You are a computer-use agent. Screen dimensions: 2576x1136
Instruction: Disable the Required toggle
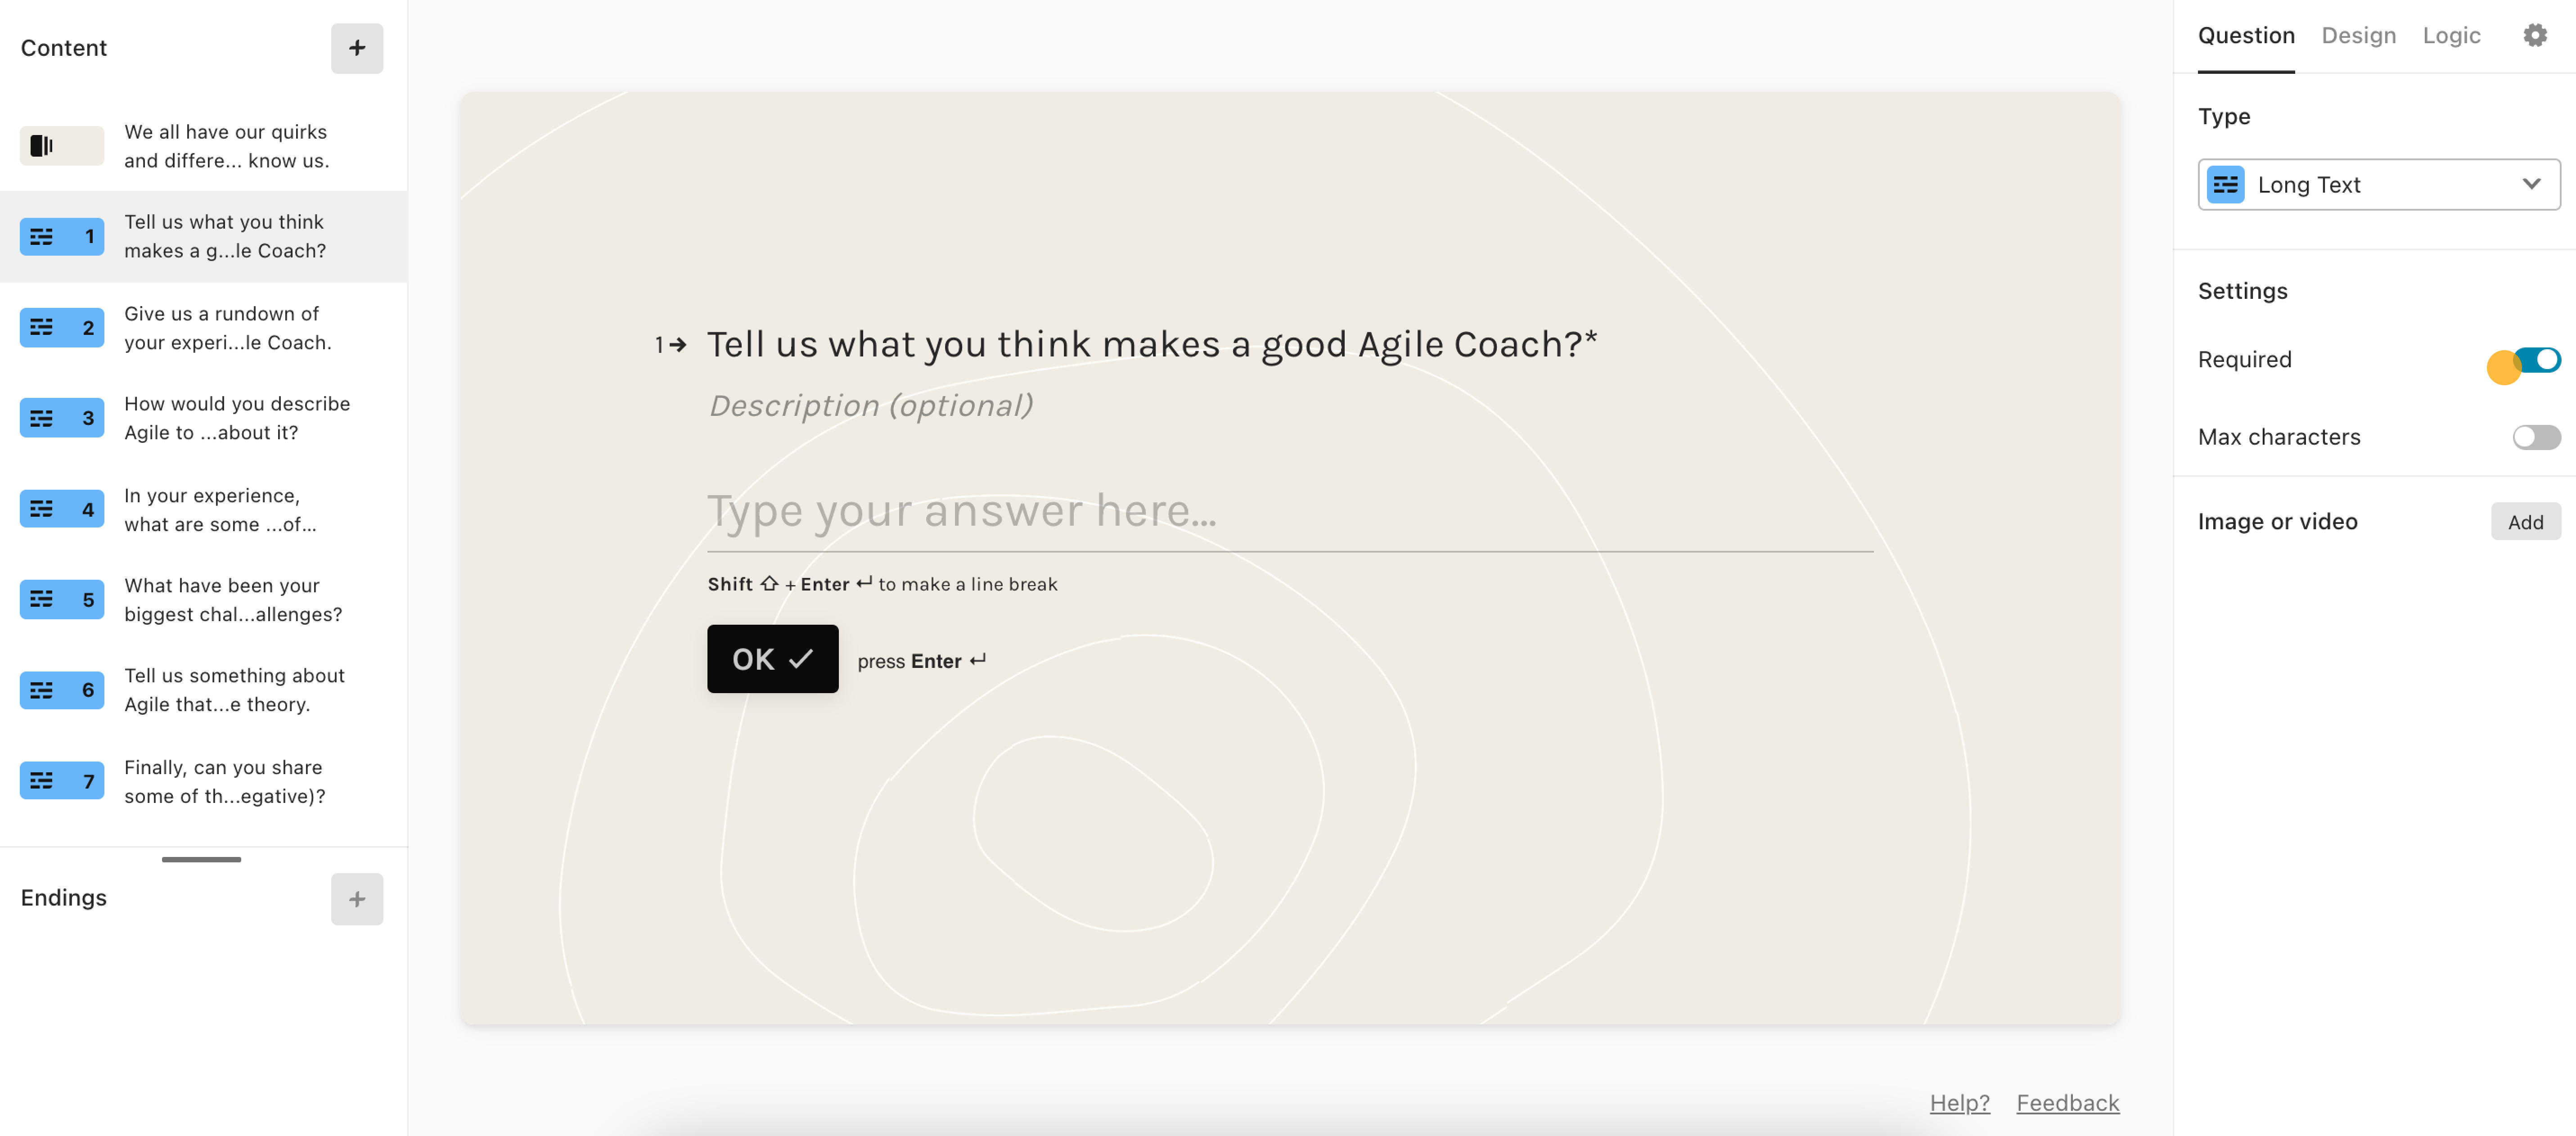coord(2536,360)
